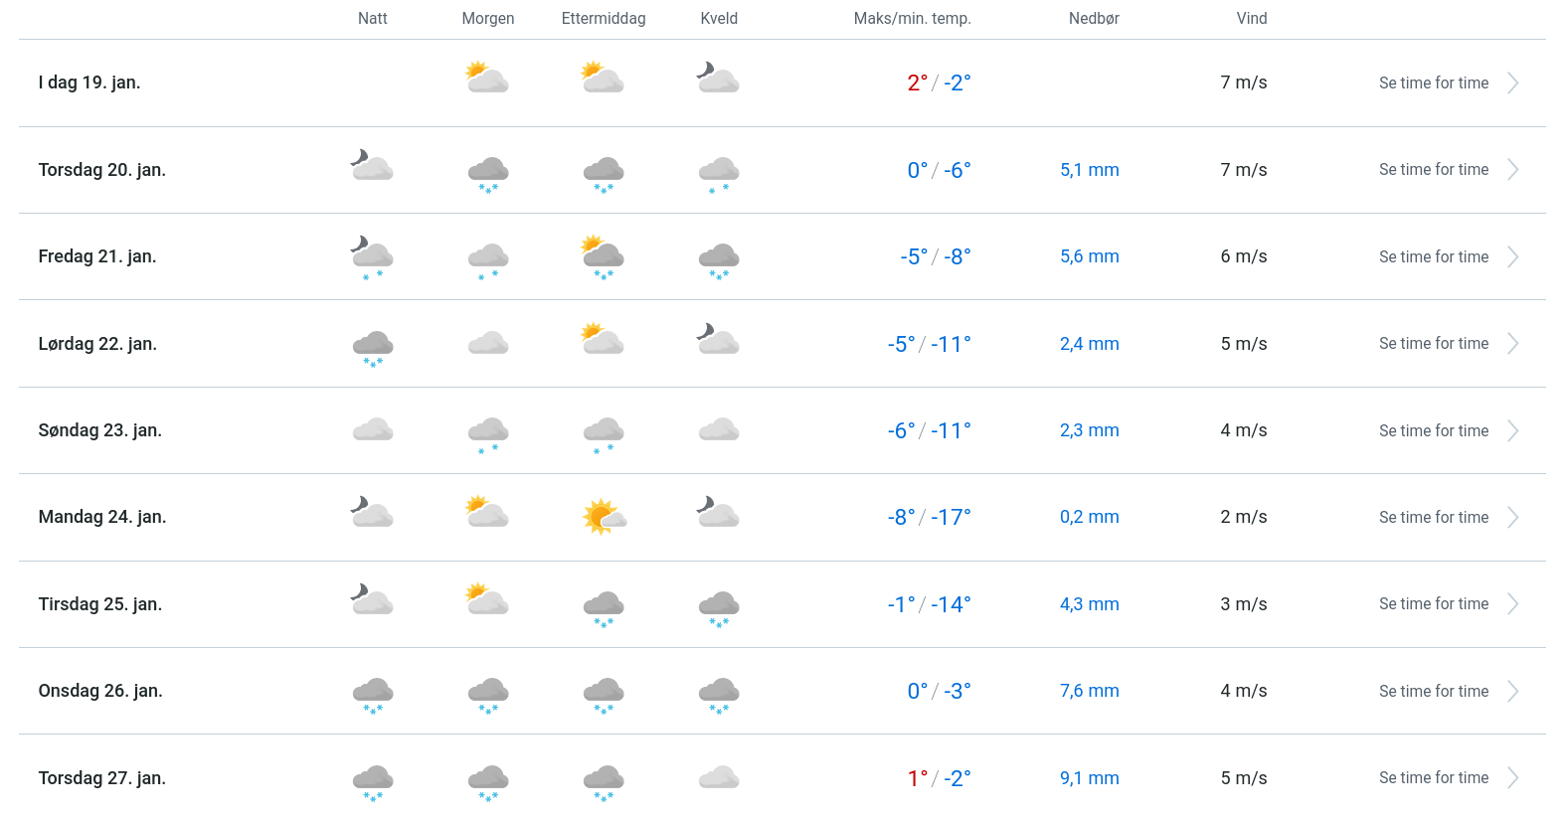Open "Se time for time" for Fredag 21. jan.
This screenshot has height=820, width=1565.
click(x=1434, y=256)
